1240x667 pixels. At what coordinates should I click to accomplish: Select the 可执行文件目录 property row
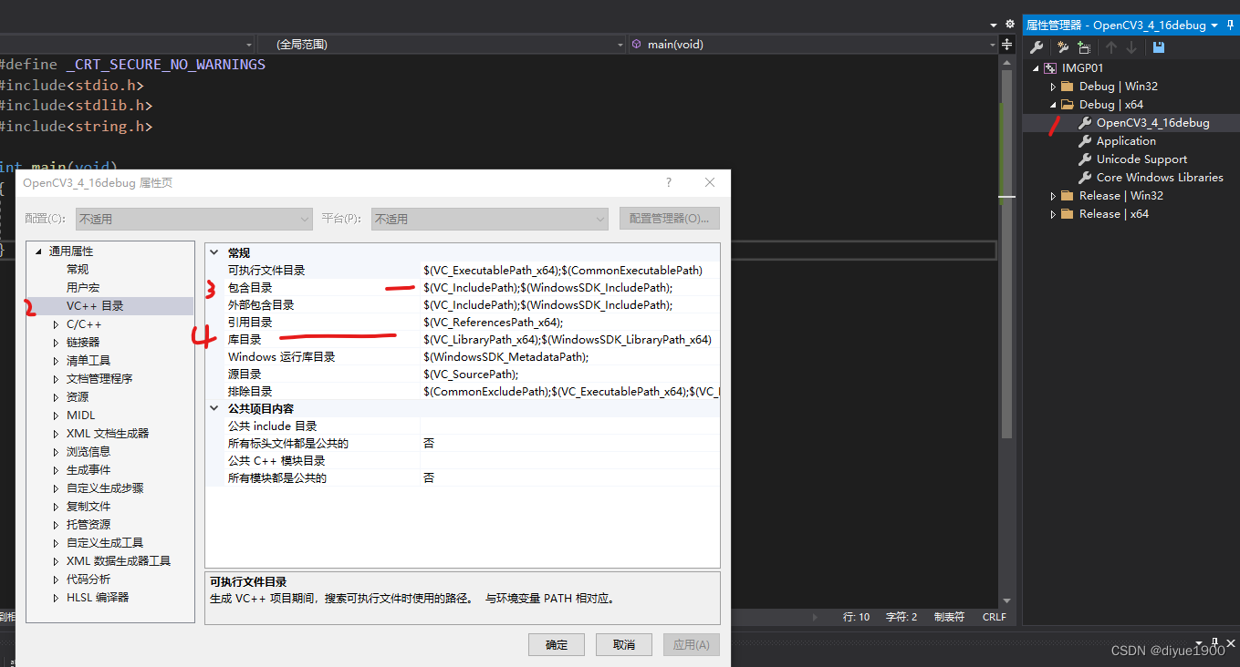click(x=463, y=271)
